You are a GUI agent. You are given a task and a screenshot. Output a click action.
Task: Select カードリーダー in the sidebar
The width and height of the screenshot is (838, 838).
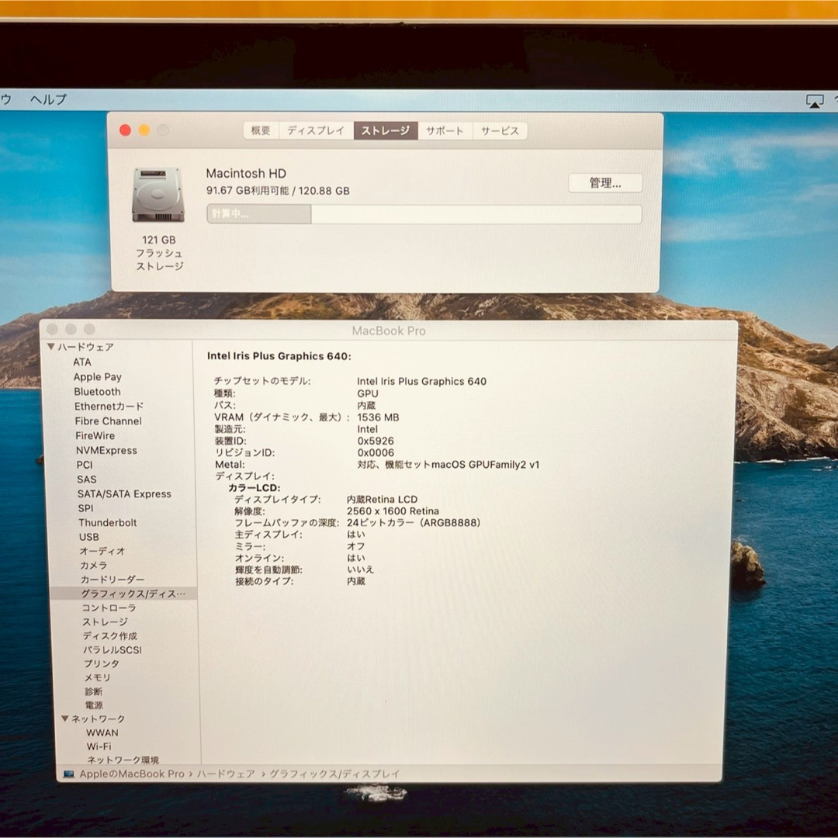pyautogui.click(x=113, y=580)
